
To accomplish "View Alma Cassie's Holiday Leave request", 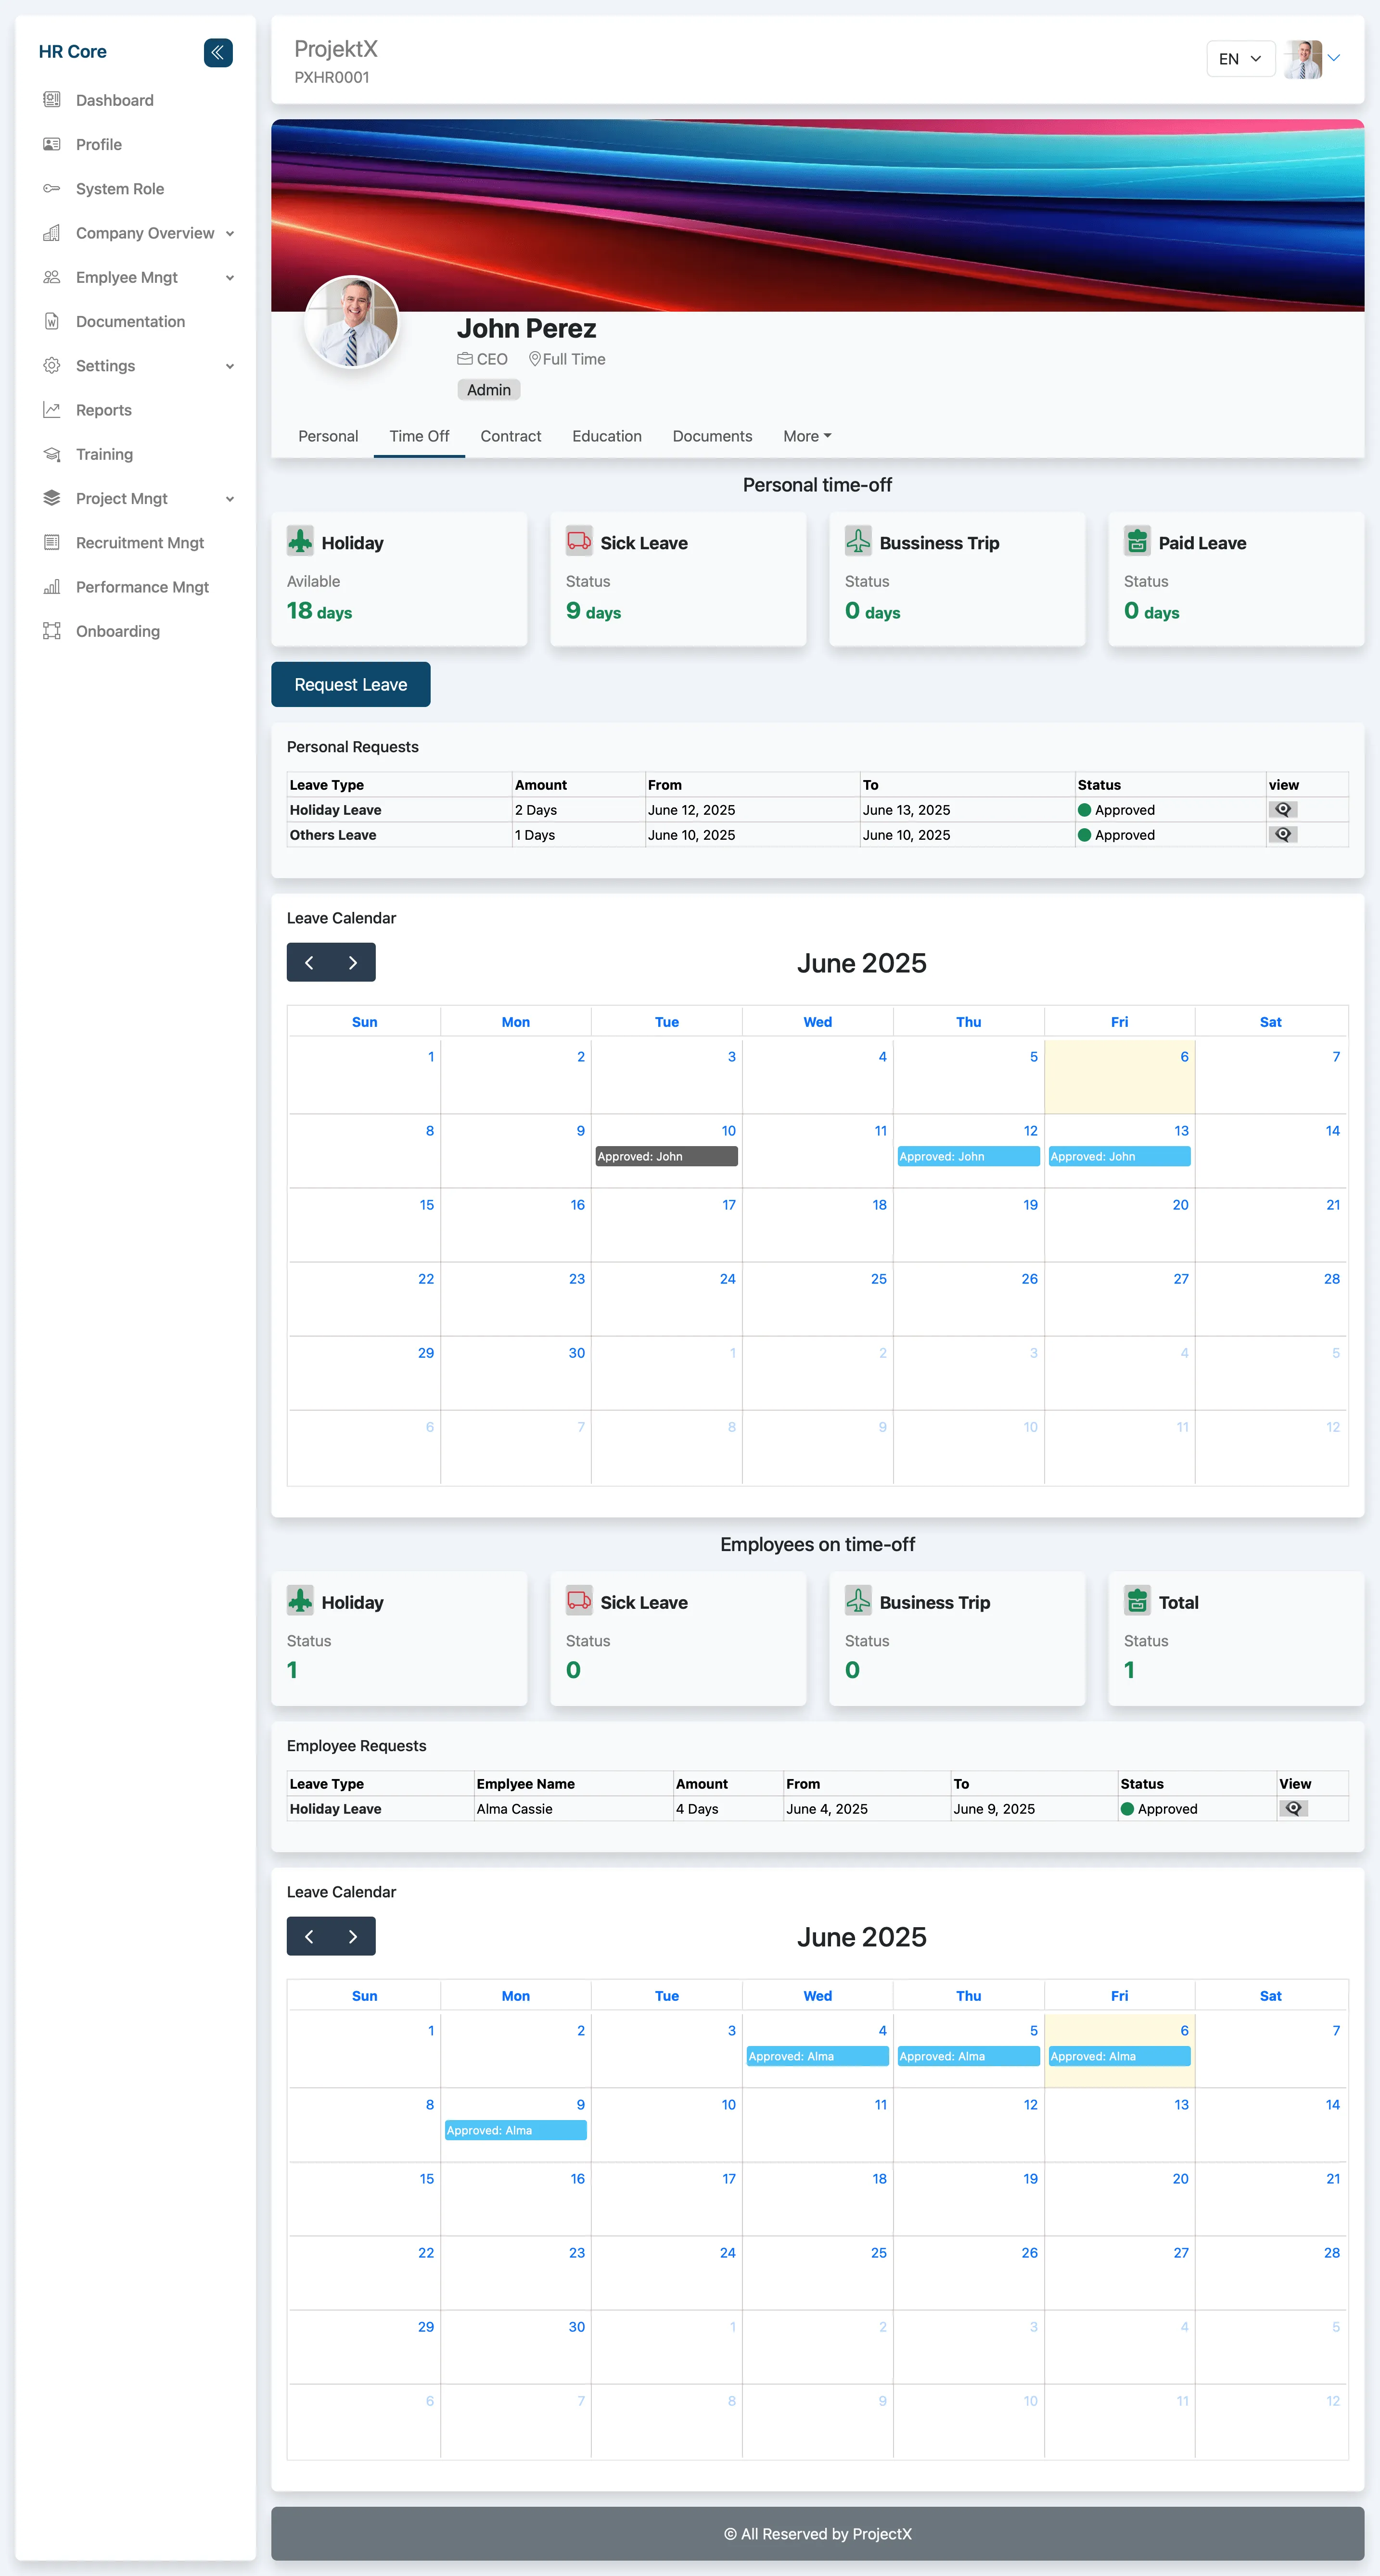I will click(1293, 1808).
